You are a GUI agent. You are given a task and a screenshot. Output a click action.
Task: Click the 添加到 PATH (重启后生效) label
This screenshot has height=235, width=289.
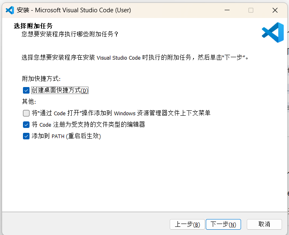(x=66, y=136)
